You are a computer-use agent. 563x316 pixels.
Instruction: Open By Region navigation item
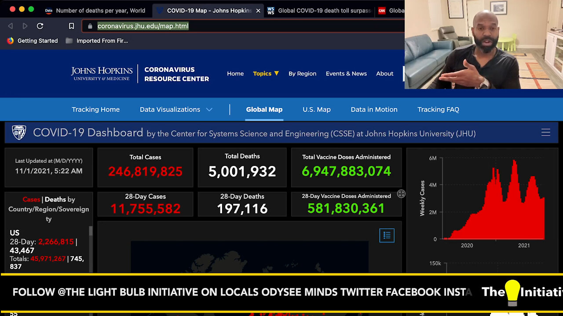(302, 73)
